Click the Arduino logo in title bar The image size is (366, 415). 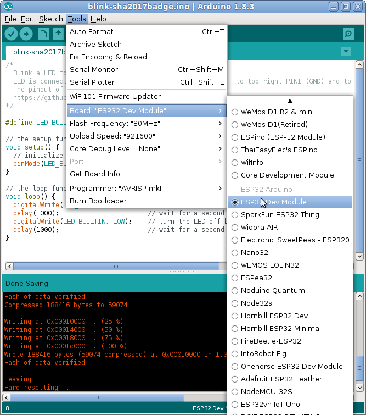pos(8,7)
